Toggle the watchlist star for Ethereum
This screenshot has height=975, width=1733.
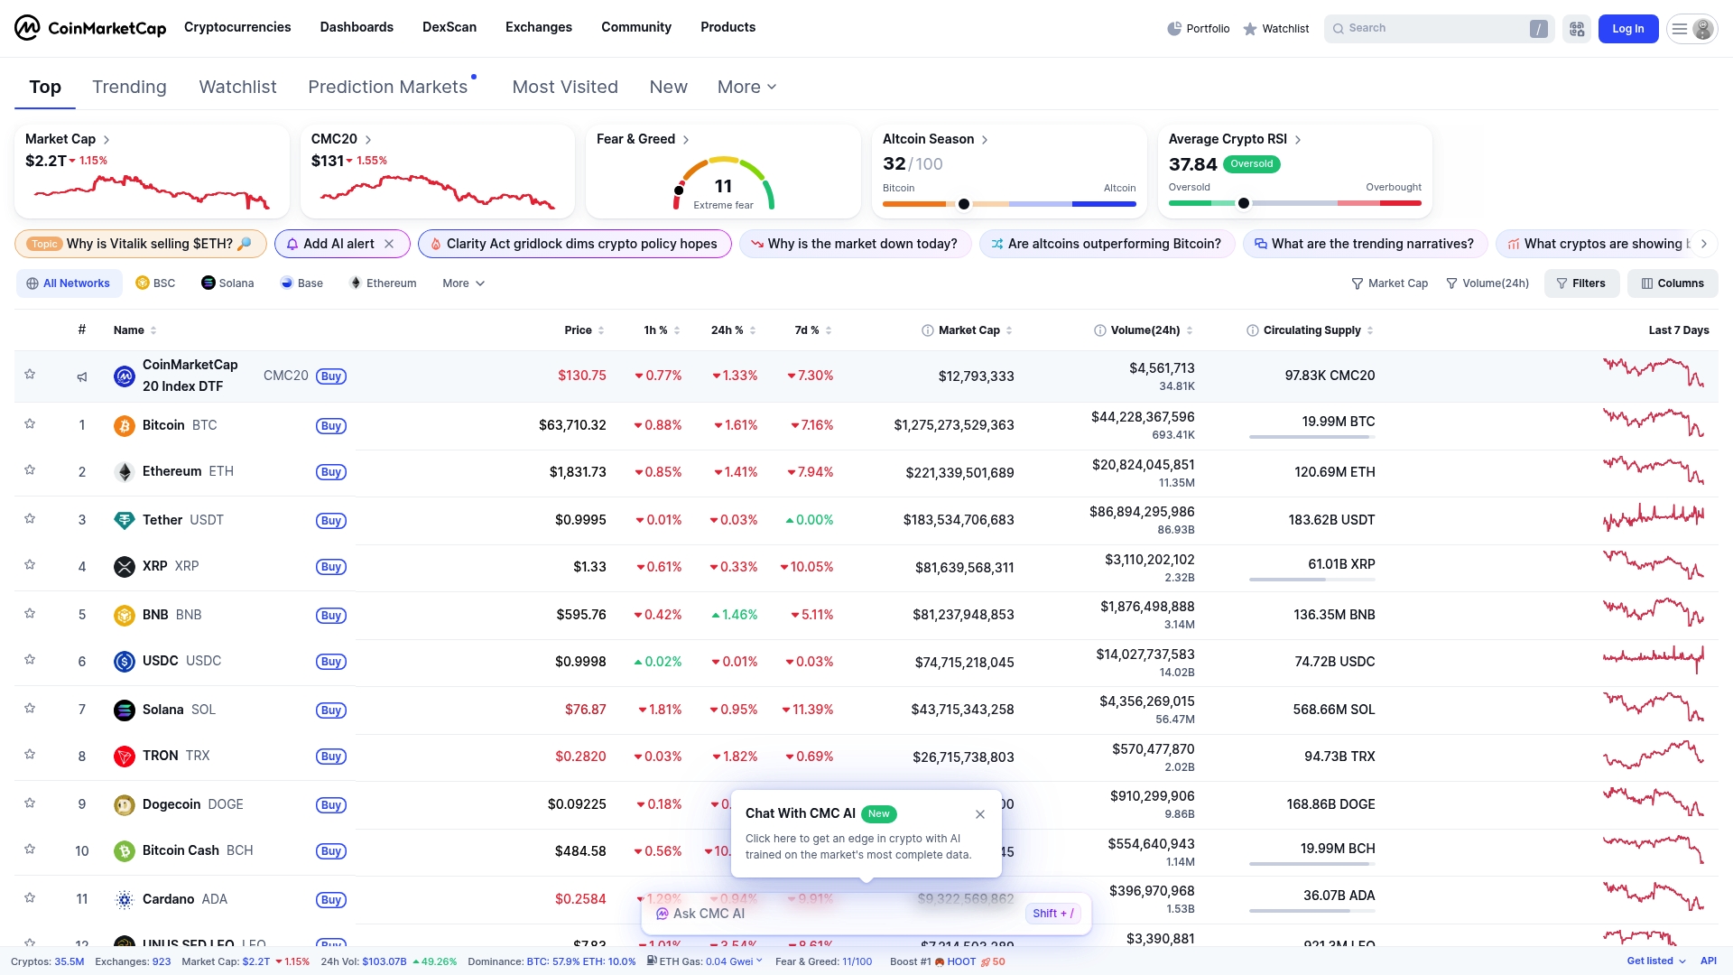pyautogui.click(x=30, y=470)
